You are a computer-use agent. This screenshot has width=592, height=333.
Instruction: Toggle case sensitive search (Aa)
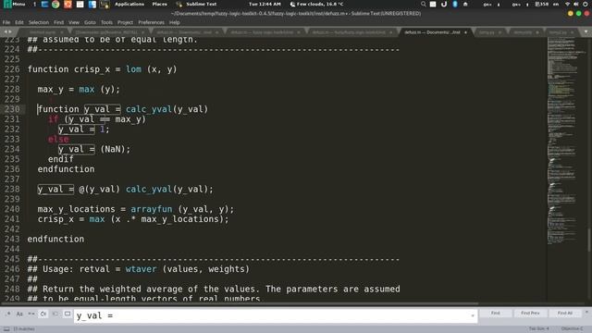(19, 314)
